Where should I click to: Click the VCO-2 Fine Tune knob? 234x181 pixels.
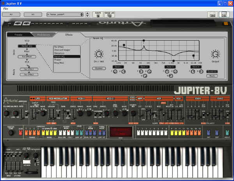pos(115,114)
